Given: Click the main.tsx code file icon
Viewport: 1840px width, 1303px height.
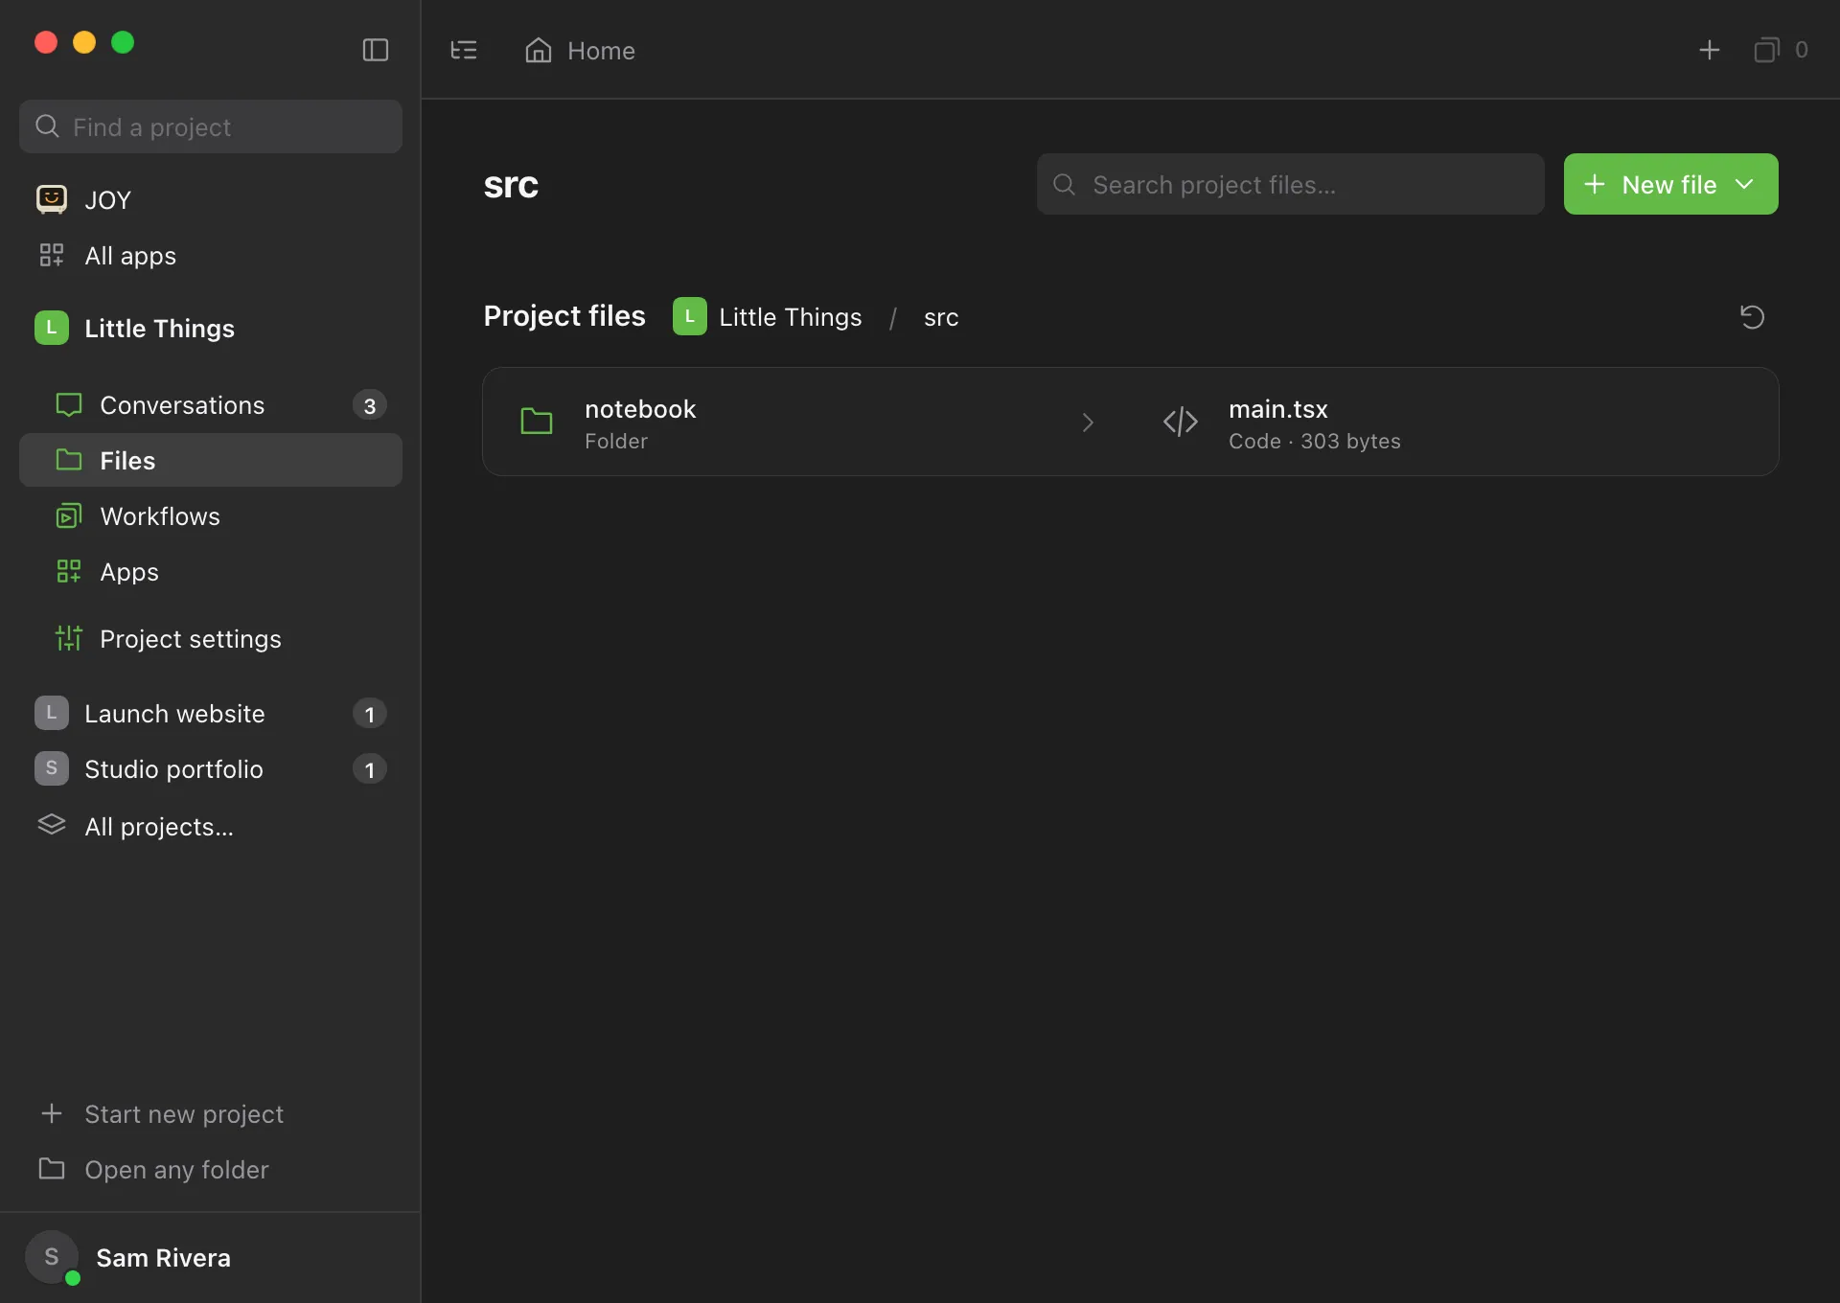Looking at the screenshot, I should click(x=1181, y=422).
